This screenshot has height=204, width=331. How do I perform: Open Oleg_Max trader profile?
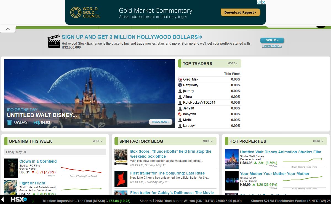tap(191, 79)
